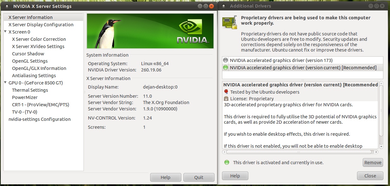Click Server Vendor Version 1.9.0 (10900000)
This screenshot has height=186, width=390.
[x=160, y=109]
